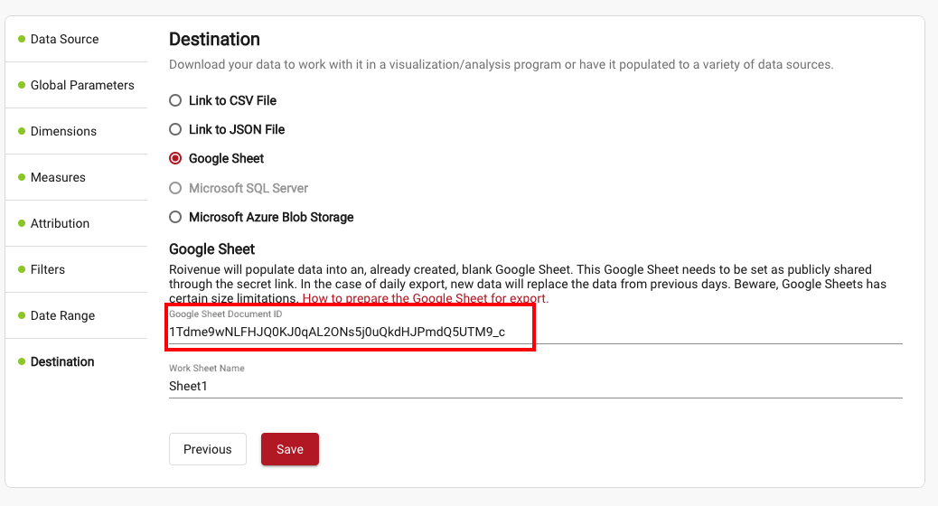
Task: Go to the Global Parameters step
Action: tap(82, 85)
